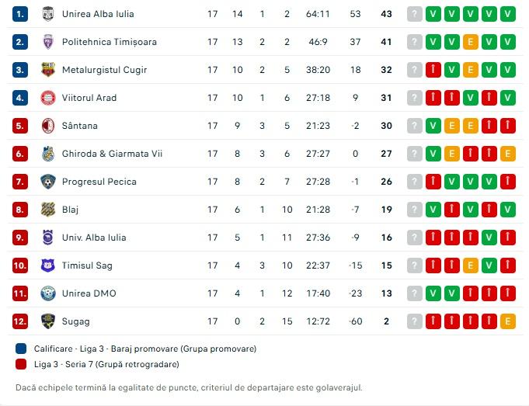Viewport: 529px width, 406px height.
Task: Click the Ghiroda & Giarmata Vii crest
Action: (x=48, y=154)
